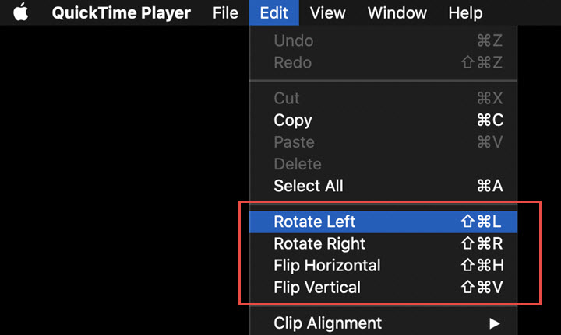Image resolution: width=561 pixels, height=335 pixels.
Task: Close the highlighted Edit menu
Action: [273, 13]
